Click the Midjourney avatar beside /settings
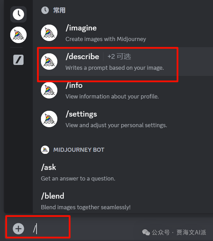The width and height of the screenshot is (213, 241). tap(49, 119)
